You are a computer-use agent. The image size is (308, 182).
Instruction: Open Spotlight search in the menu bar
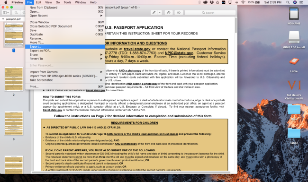point(288,2)
